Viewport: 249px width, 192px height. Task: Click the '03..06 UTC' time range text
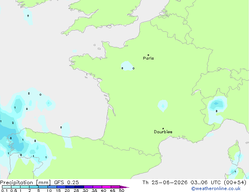[x=206, y=183]
